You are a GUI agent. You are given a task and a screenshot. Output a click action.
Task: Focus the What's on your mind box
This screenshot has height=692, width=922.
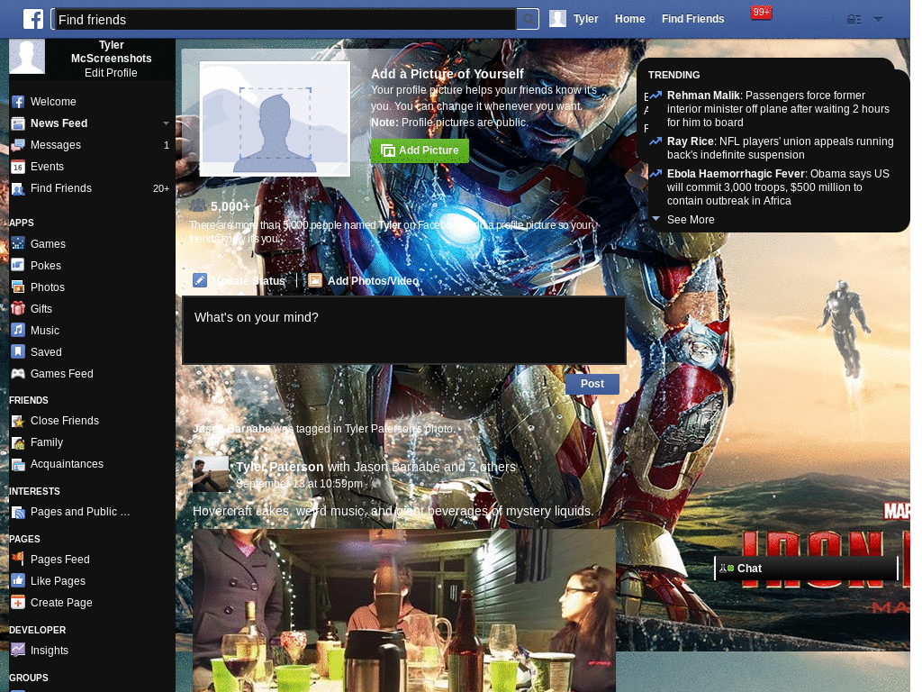tap(404, 331)
